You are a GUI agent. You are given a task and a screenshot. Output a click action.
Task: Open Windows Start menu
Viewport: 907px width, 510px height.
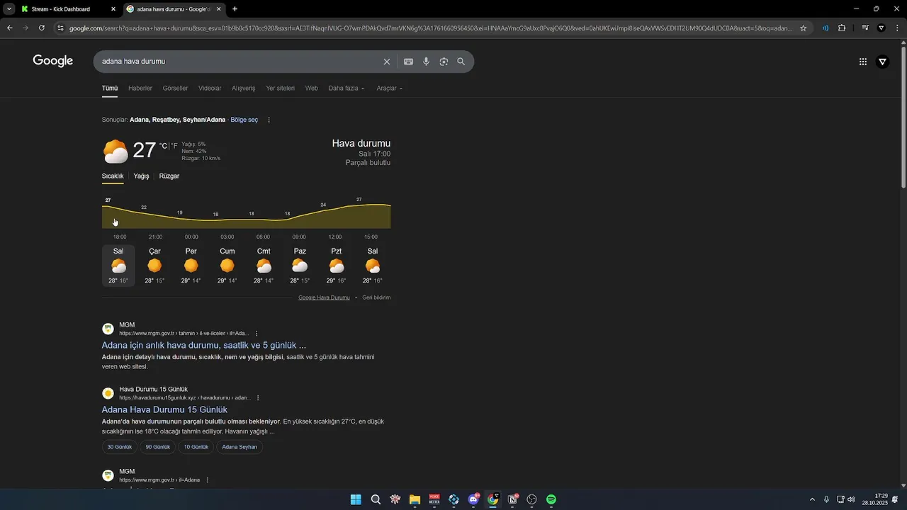(356, 499)
